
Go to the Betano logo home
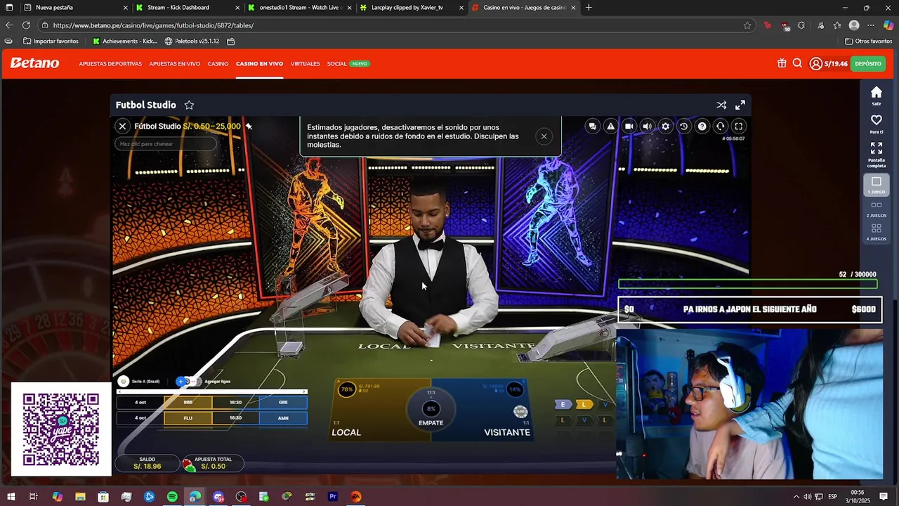click(x=34, y=63)
